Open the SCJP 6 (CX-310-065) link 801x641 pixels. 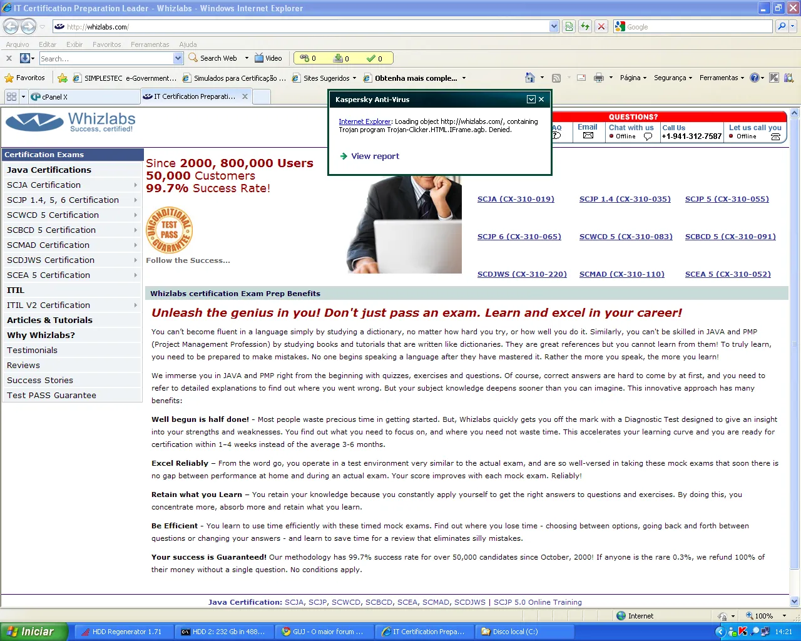click(x=519, y=237)
